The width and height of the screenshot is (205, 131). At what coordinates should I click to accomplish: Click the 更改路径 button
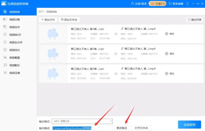[x=122, y=128]
